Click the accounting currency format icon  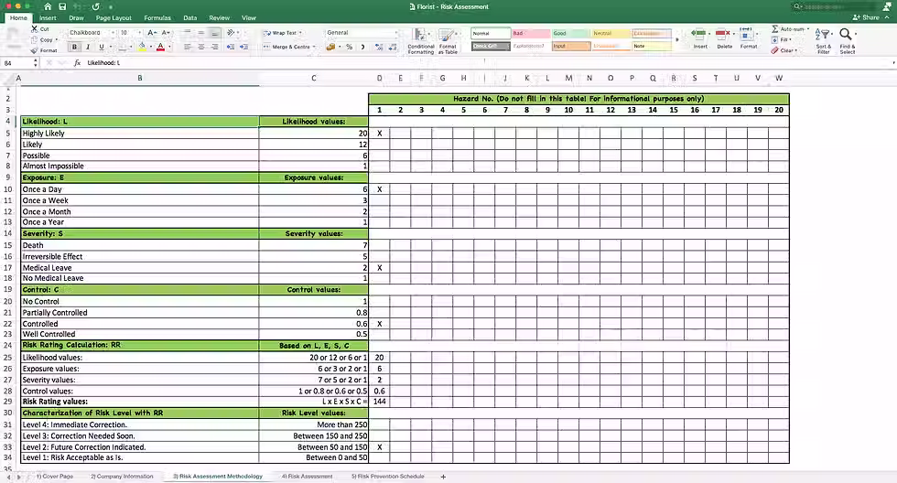330,47
